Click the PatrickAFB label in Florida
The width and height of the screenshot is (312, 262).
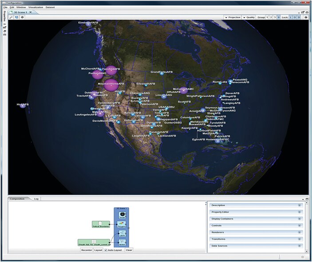point(222,136)
